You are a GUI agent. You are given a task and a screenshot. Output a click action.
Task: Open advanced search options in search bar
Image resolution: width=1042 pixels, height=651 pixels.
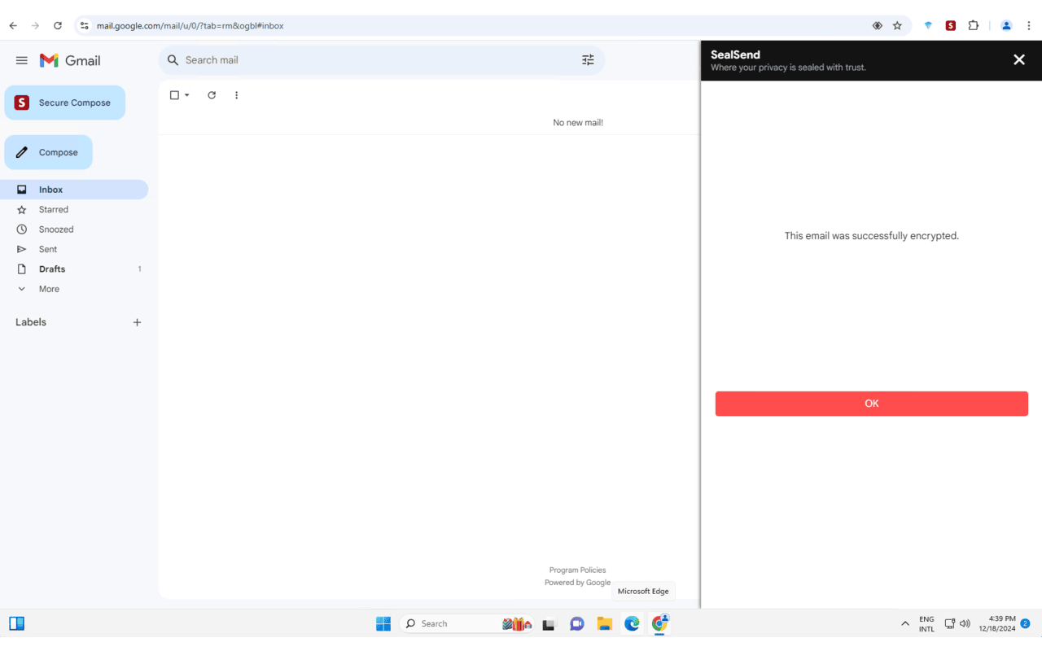(x=588, y=59)
